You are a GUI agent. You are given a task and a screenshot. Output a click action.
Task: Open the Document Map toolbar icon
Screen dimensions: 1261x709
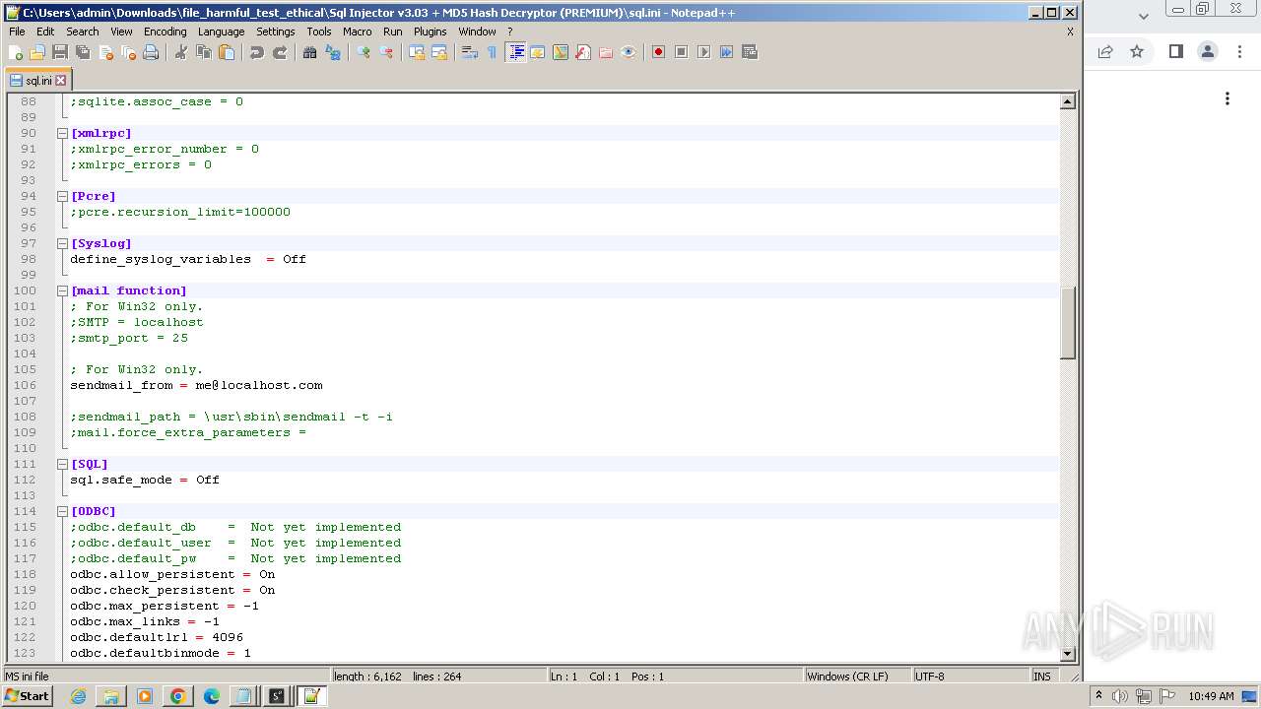pyautogui.click(x=561, y=52)
